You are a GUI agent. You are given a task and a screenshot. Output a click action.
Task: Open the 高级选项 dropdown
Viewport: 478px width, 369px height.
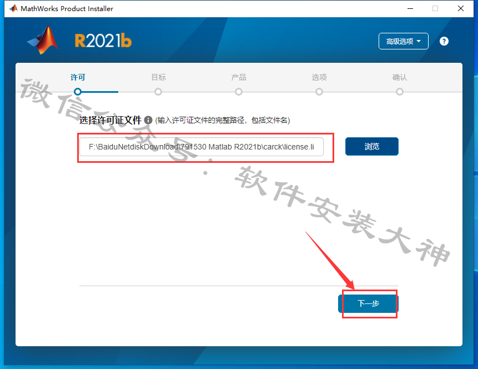[403, 41]
